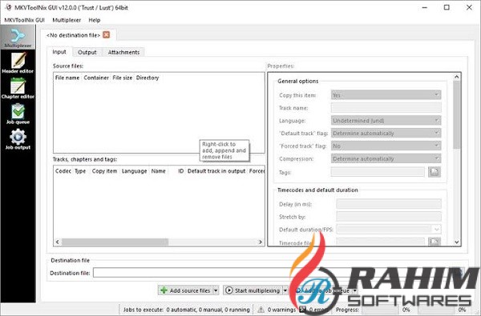Open the Chapter editor tool

coord(18,88)
